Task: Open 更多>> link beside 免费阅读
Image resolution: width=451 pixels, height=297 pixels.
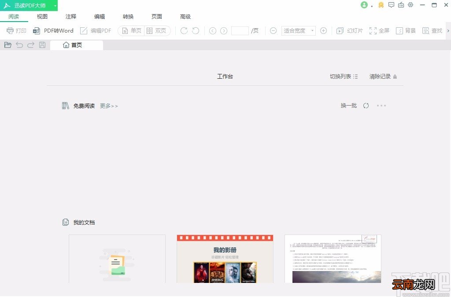Action: tap(109, 106)
